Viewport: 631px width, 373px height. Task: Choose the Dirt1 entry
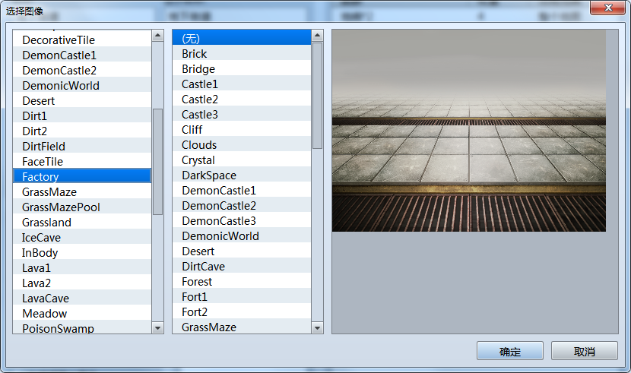tap(82, 116)
